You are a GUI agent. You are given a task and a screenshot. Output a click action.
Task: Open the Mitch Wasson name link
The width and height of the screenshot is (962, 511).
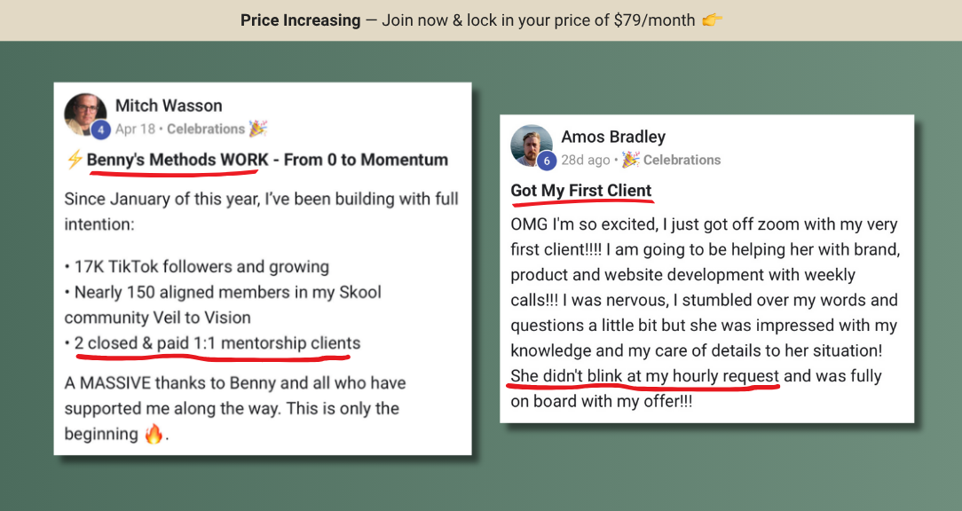coord(169,106)
